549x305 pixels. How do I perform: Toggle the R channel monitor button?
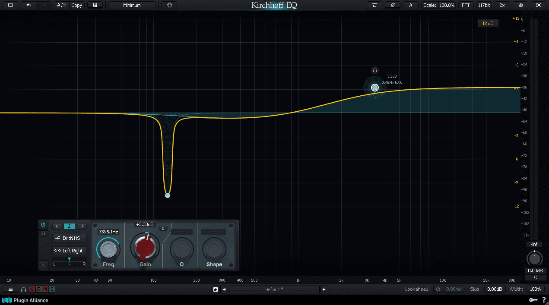pos(39,289)
